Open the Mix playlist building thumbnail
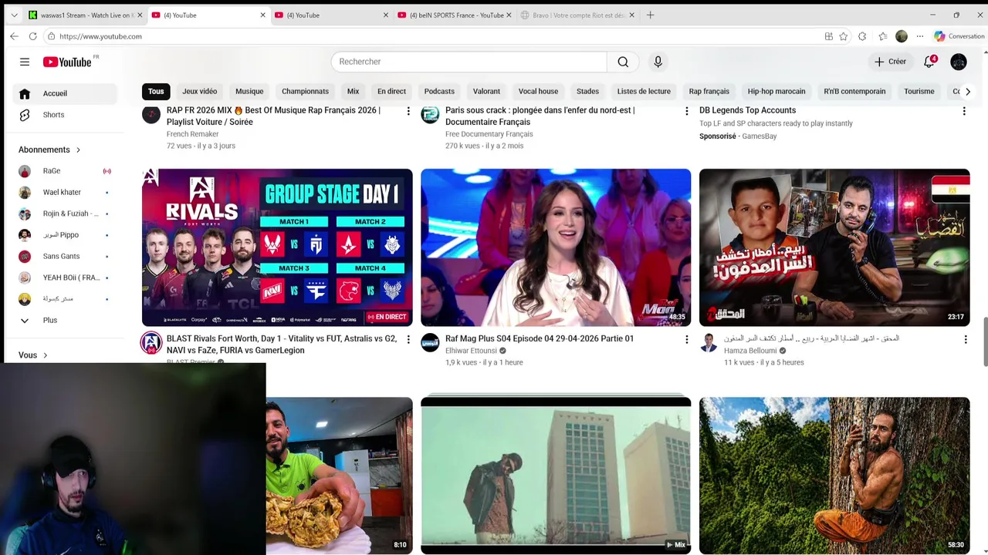Viewport: 988px width, 555px height. tap(556, 475)
